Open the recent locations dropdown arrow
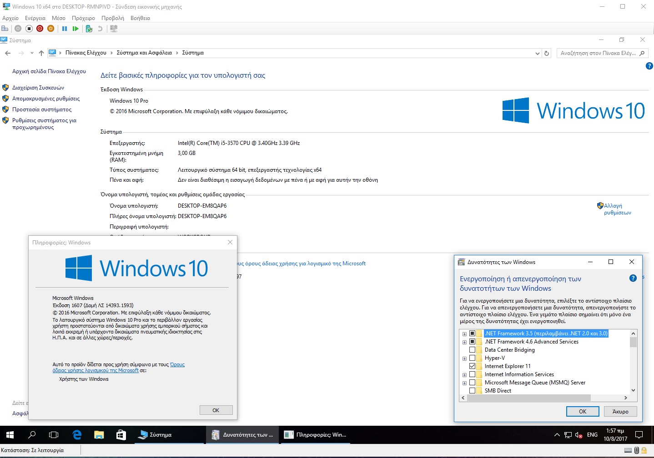 32,53
